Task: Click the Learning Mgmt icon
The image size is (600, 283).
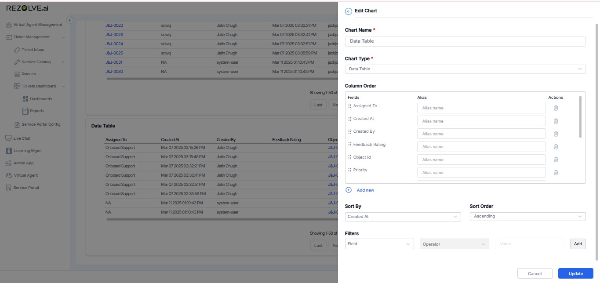Action: pyautogui.click(x=8, y=151)
